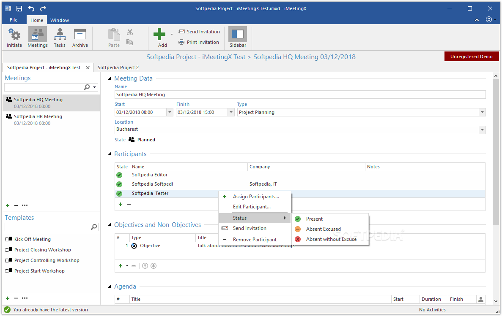Add a new meeting with plus icon
This screenshot has width=502, height=316.
click(8, 205)
